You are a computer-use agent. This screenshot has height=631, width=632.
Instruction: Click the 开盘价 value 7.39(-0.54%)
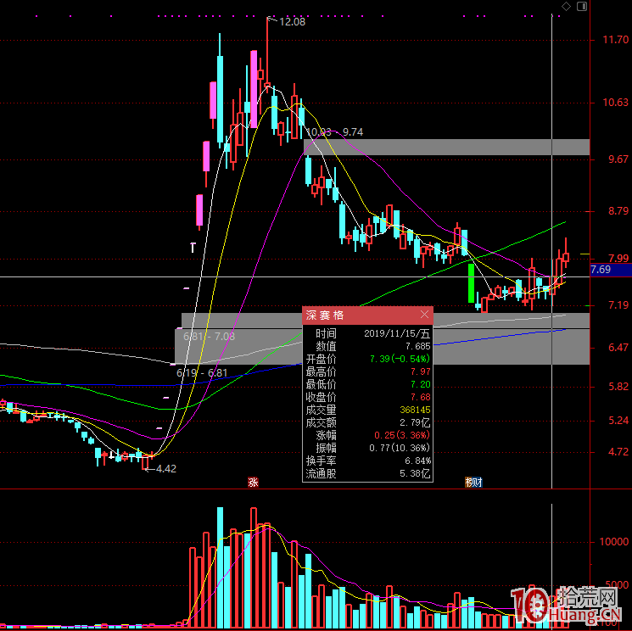400,359
